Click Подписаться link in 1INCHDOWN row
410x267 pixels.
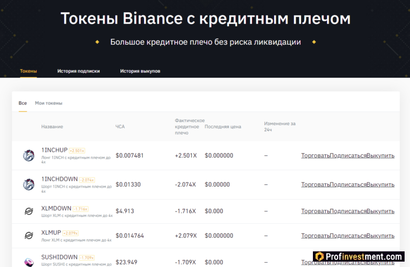348,184
